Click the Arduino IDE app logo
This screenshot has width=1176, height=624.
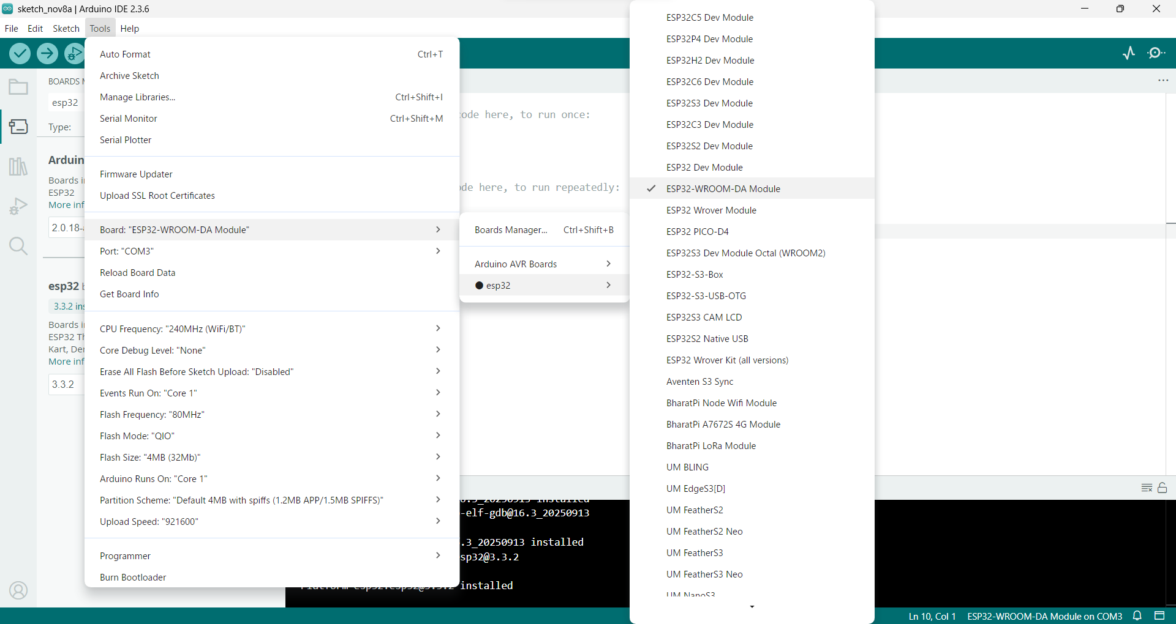(x=7, y=9)
